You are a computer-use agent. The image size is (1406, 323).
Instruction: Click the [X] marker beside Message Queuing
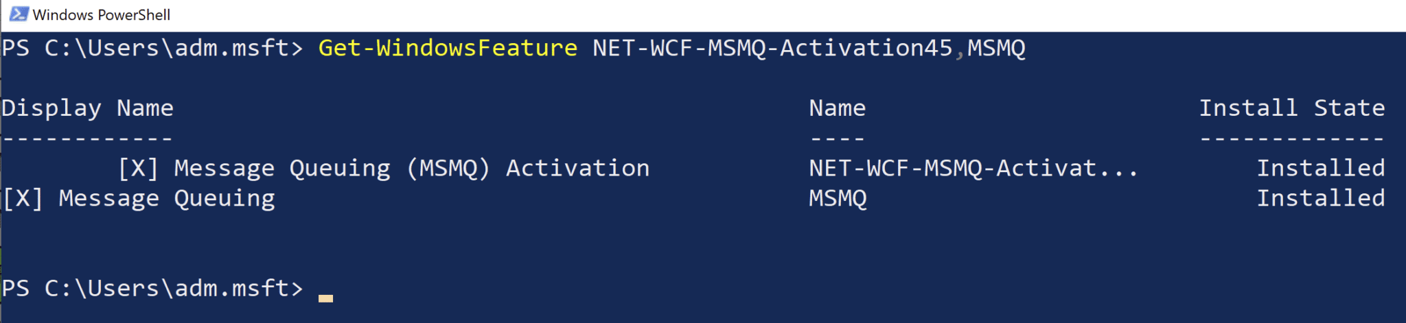tap(23, 199)
